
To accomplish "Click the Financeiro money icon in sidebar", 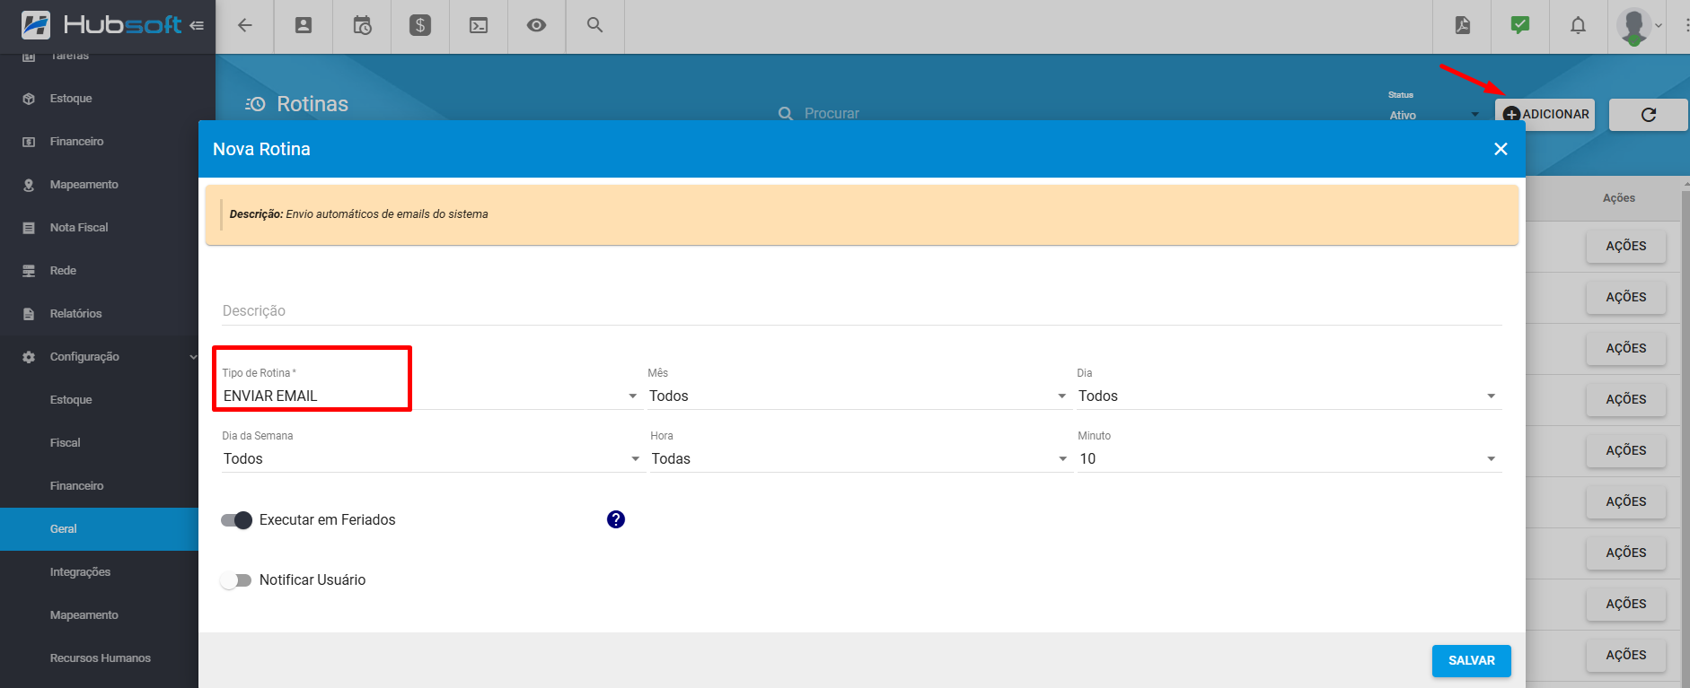I will pyautogui.click(x=29, y=142).
